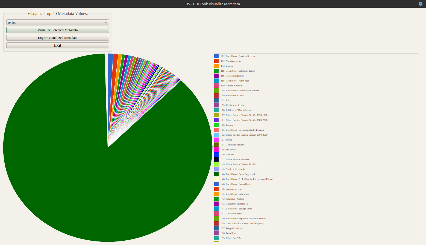Select legend text '41: Bolsilibros - Salvaje Texas'
The width and height of the screenshot is (426, 245).
237,209
